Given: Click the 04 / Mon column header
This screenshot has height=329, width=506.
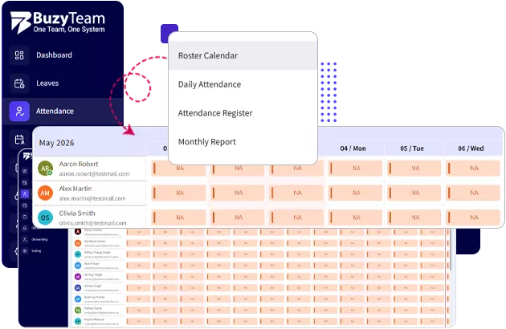Looking at the screenshot, I should point(353,148).
